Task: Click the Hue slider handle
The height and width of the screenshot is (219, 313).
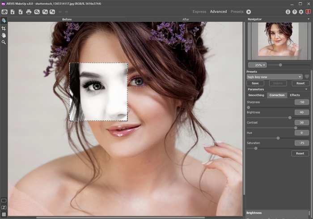Action: coord(278,138)
